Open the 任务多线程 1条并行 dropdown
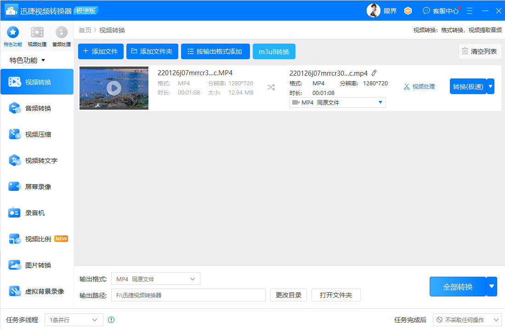The height and width of the screenshot is (329, 505). pos(74,320)
